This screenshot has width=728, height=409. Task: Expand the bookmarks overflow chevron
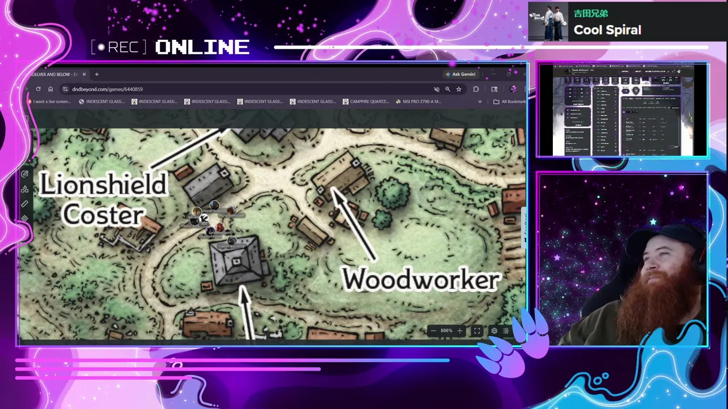479,102
